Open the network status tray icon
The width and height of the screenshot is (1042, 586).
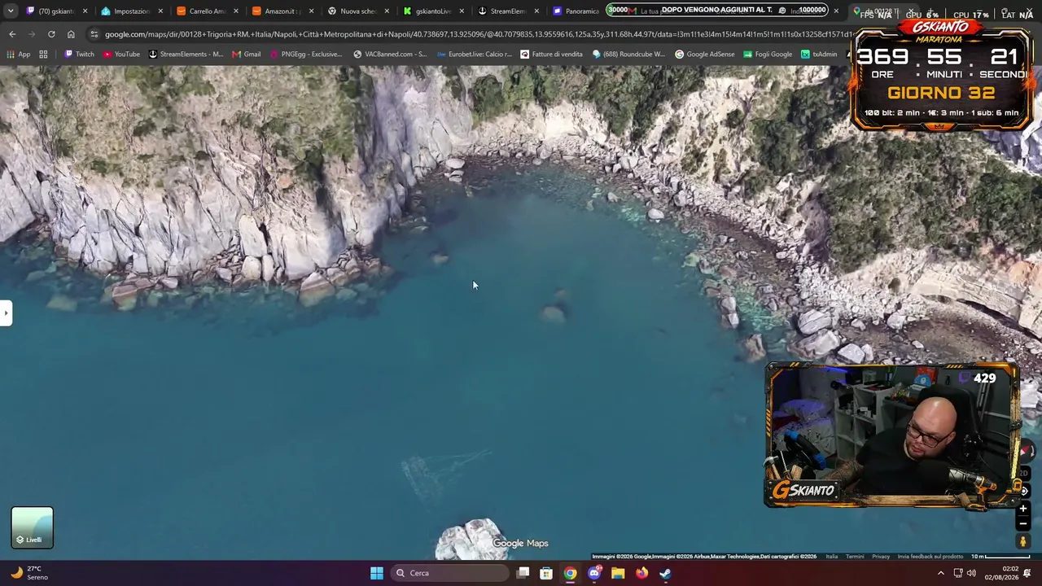pos(958,573)
